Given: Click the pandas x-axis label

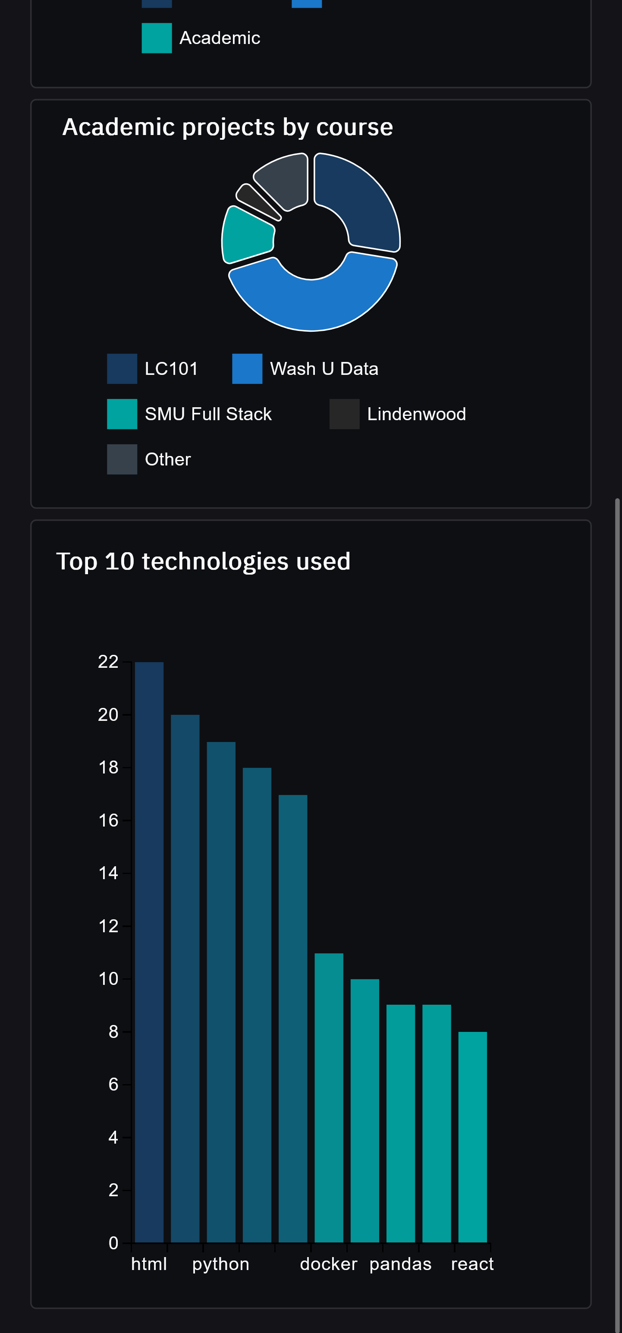Looking at the screenshot, I should 400,1264.
